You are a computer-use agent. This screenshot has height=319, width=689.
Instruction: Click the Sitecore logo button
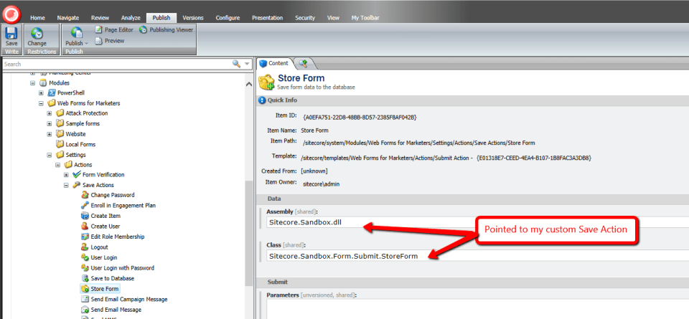11,12
